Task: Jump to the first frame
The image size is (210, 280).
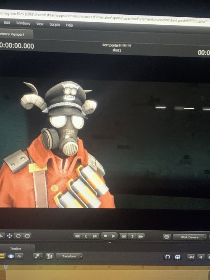Action: coord(77,236)
